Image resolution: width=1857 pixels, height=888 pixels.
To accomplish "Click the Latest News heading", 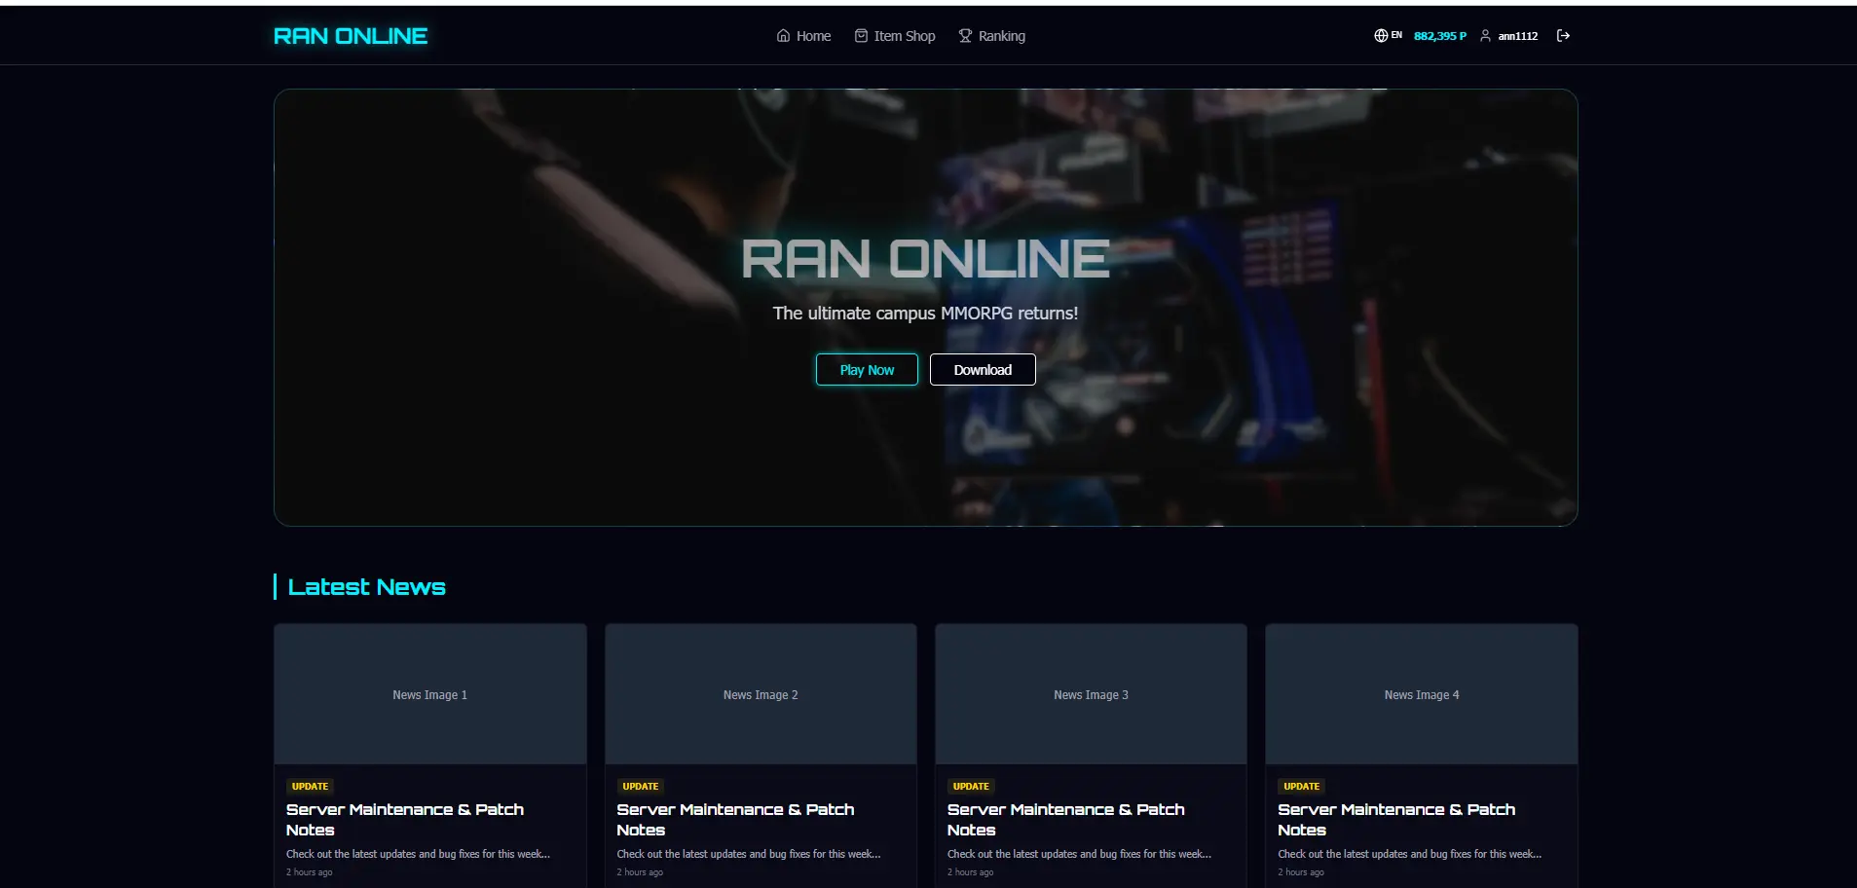I will pyautogui.click(x=367, y=587).
